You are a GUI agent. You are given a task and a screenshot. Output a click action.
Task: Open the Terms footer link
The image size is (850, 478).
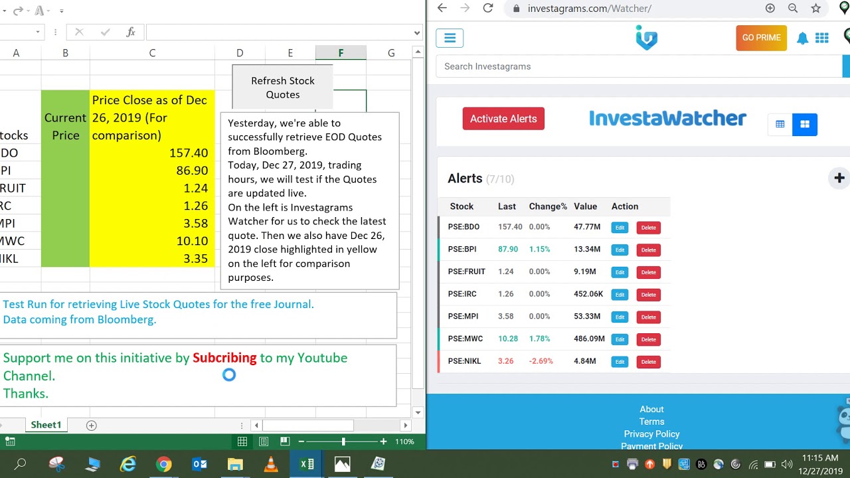pyautogui.click(x=651, y=422)
